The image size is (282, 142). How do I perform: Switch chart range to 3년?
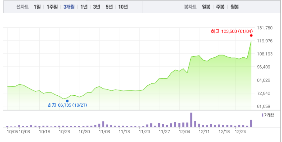96,7
